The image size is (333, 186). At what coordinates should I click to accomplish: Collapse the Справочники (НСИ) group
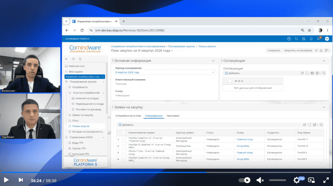point(103,137)
